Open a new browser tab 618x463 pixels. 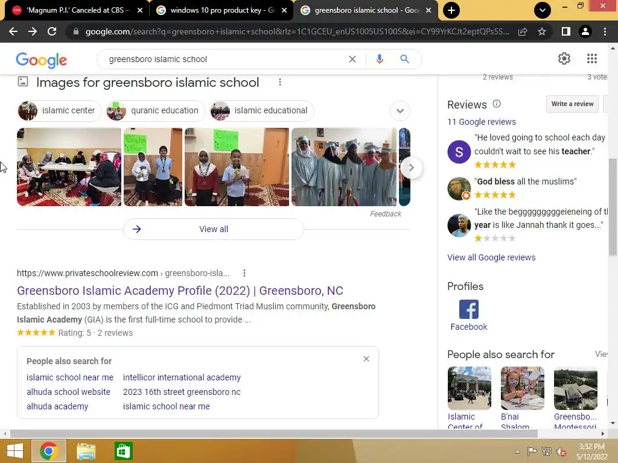[451, 10]
